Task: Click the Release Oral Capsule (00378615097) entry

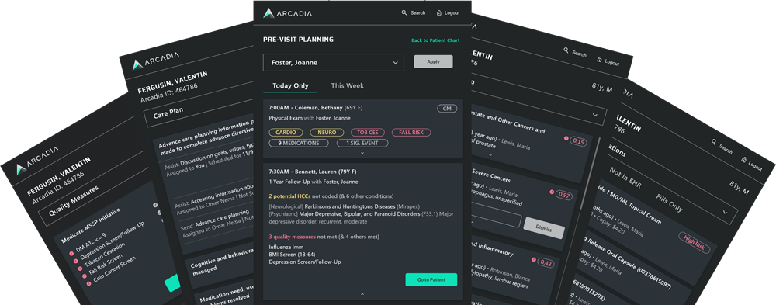Action: click(629, 263)
